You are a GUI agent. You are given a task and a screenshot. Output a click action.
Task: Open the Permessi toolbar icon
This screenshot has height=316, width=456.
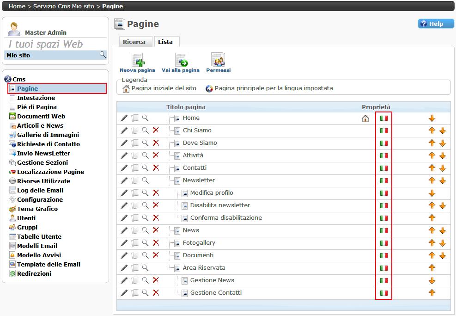(x=218, y=60)
